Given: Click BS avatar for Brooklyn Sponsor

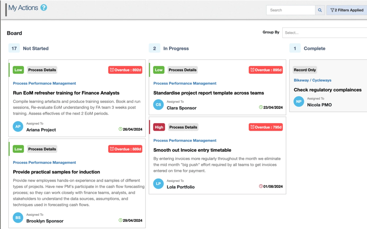Looking at the screenshot, I should [x=18, y=218].
